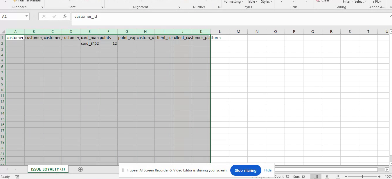Open Format as Table dropdown
Viewport: 392px width, 179px height.
coord(253,1)
